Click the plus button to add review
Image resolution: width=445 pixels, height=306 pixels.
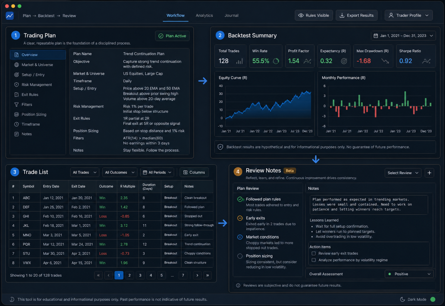coord(429,173)
